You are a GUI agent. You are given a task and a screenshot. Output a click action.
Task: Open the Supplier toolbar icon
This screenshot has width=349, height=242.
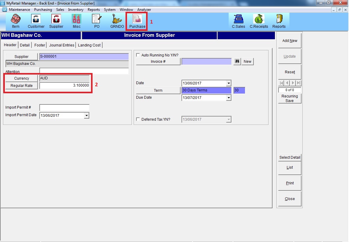56,19
